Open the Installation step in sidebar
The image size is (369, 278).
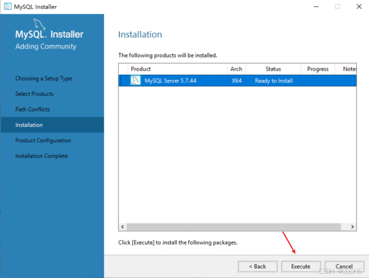point(52,125)
